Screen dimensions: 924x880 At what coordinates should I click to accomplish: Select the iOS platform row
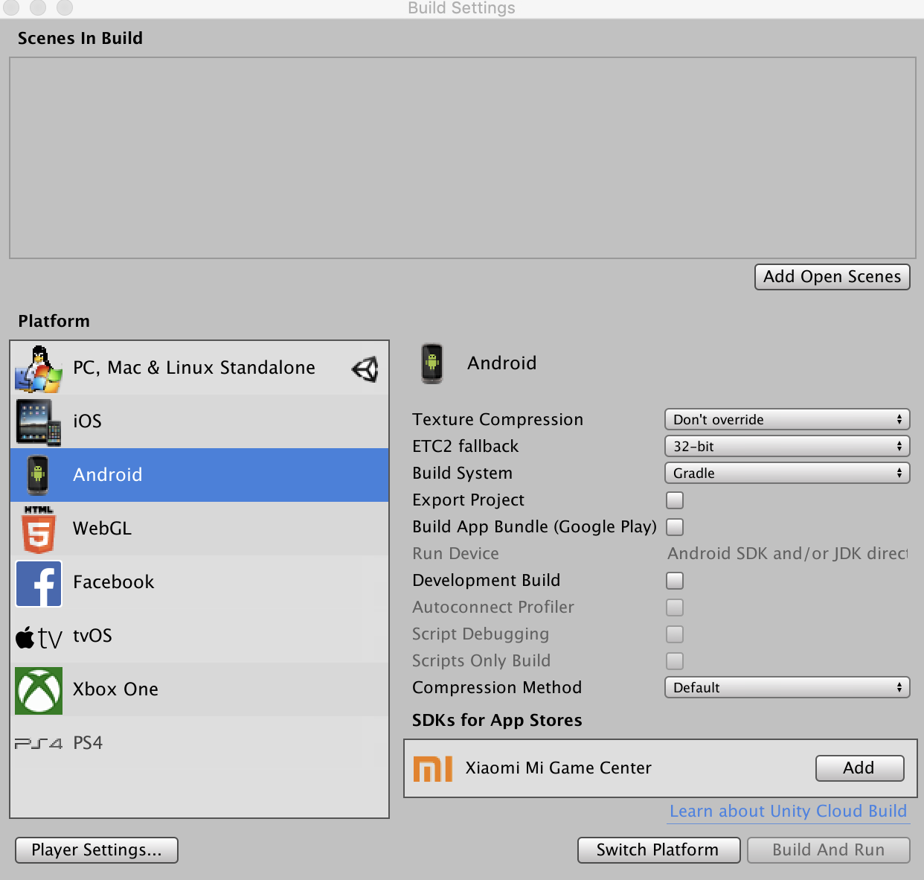199,421
